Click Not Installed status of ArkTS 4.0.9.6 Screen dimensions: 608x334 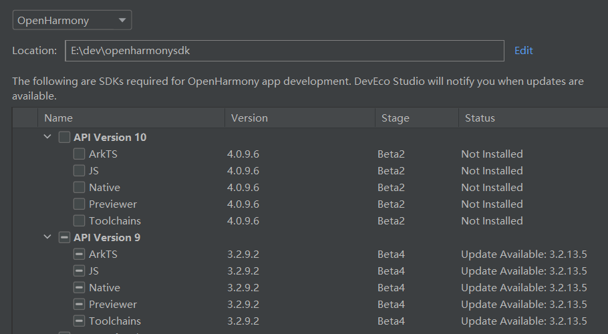coord(492,154)
